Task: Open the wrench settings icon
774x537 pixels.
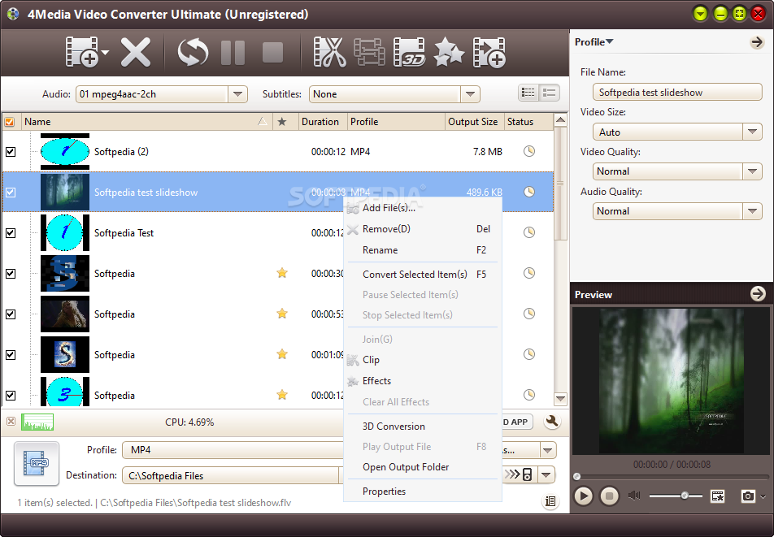Action: click(x=552, y=422)
